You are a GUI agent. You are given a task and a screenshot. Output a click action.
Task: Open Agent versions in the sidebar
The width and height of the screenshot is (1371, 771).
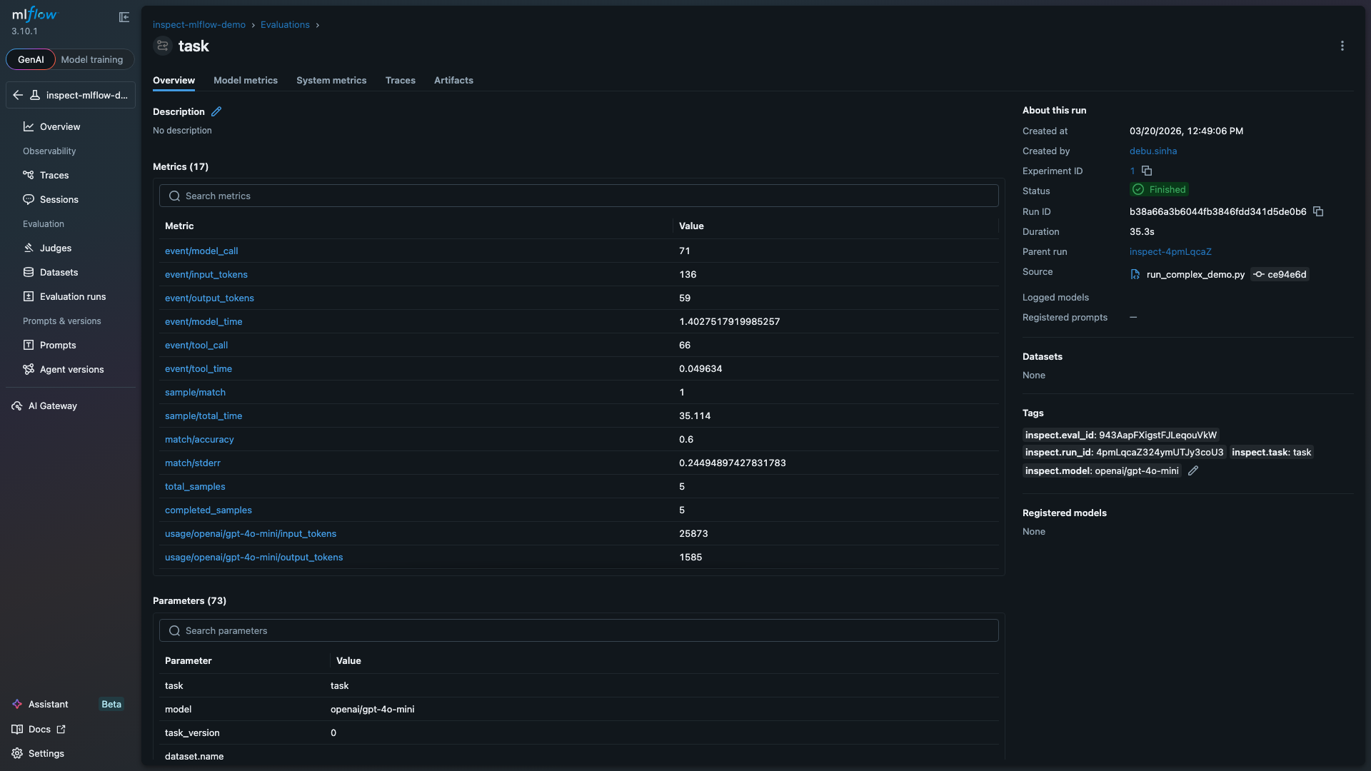pos(71,369)
